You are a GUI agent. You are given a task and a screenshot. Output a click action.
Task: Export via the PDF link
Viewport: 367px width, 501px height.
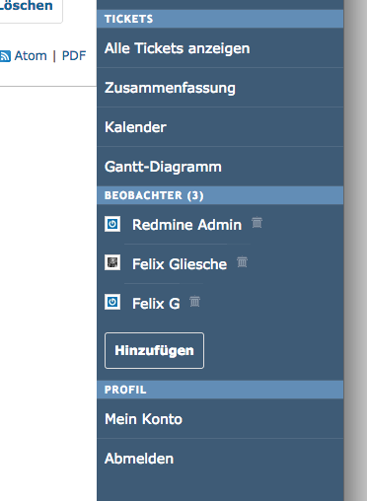coord(74,56)
